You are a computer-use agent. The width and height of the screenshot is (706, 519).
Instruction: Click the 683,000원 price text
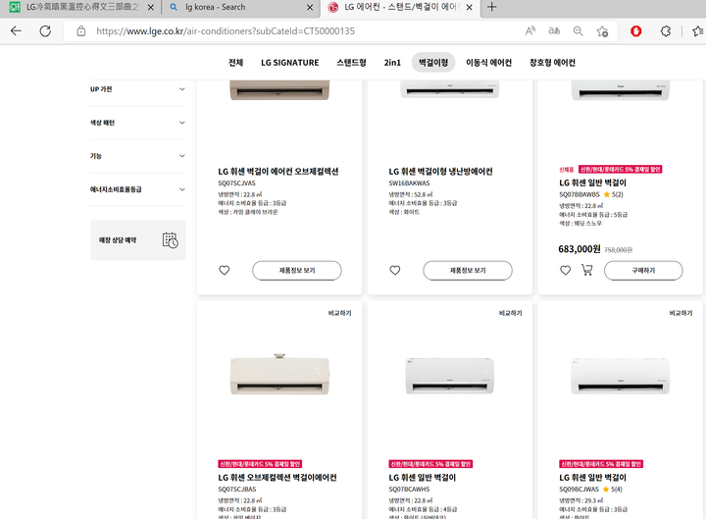(580, 249)
